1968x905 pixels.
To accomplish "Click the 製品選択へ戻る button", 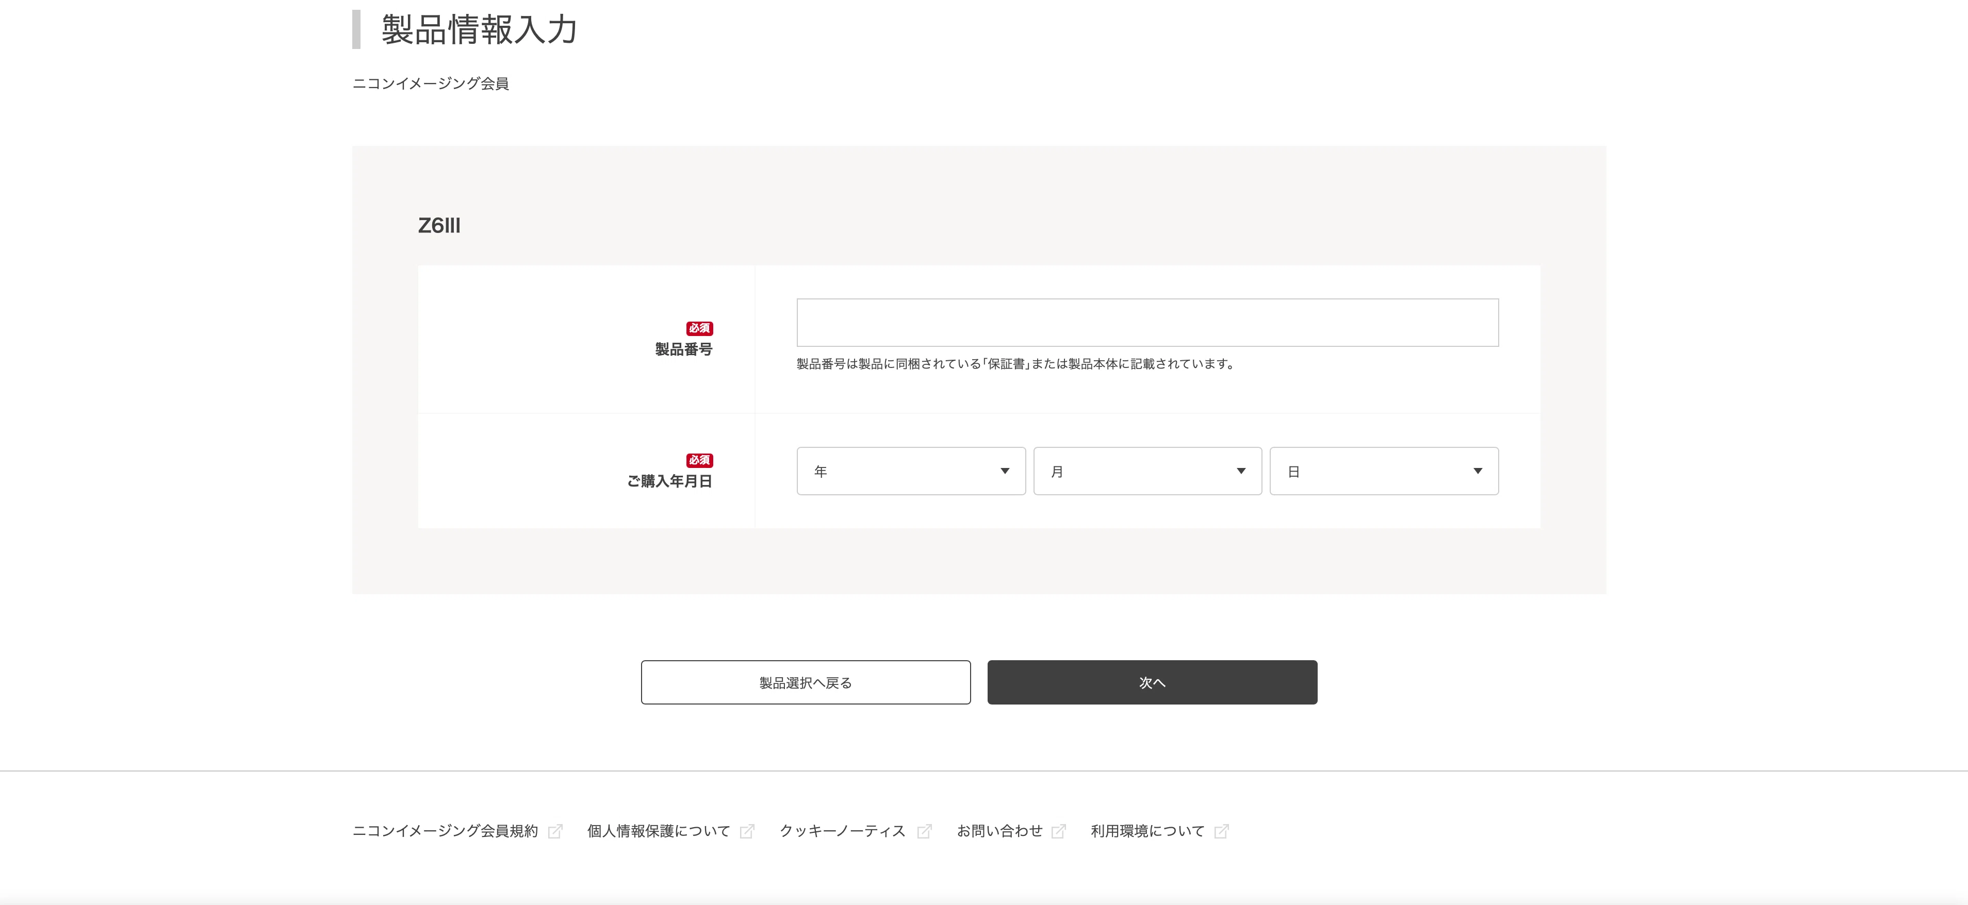I will click(x=806, y=682).
